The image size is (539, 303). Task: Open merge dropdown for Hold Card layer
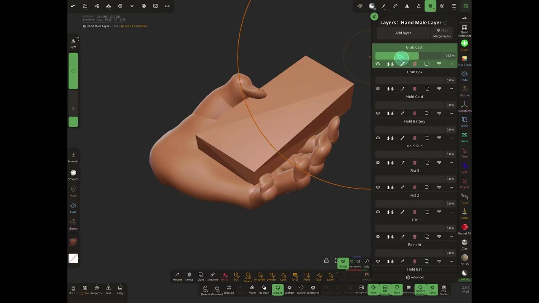(x=439, y=113)
